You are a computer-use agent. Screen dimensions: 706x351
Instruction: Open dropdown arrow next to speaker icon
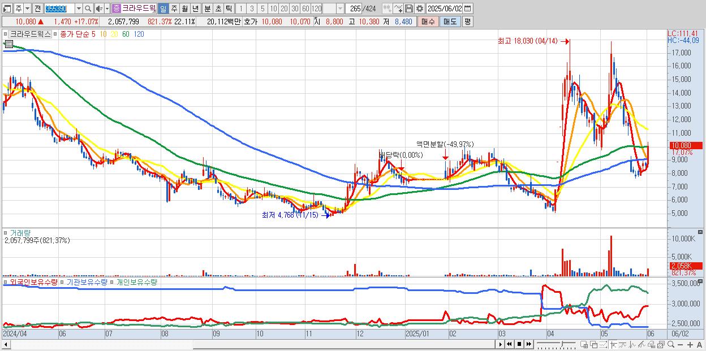tap(107, 8)
